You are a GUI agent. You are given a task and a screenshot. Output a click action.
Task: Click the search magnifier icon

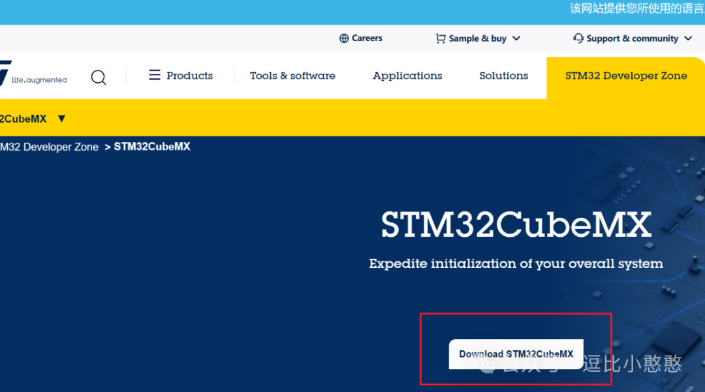tap(99, 77)
